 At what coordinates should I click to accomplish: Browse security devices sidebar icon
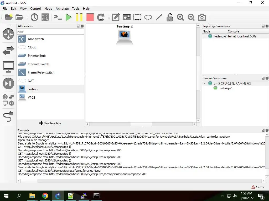(x=8, y=83)
